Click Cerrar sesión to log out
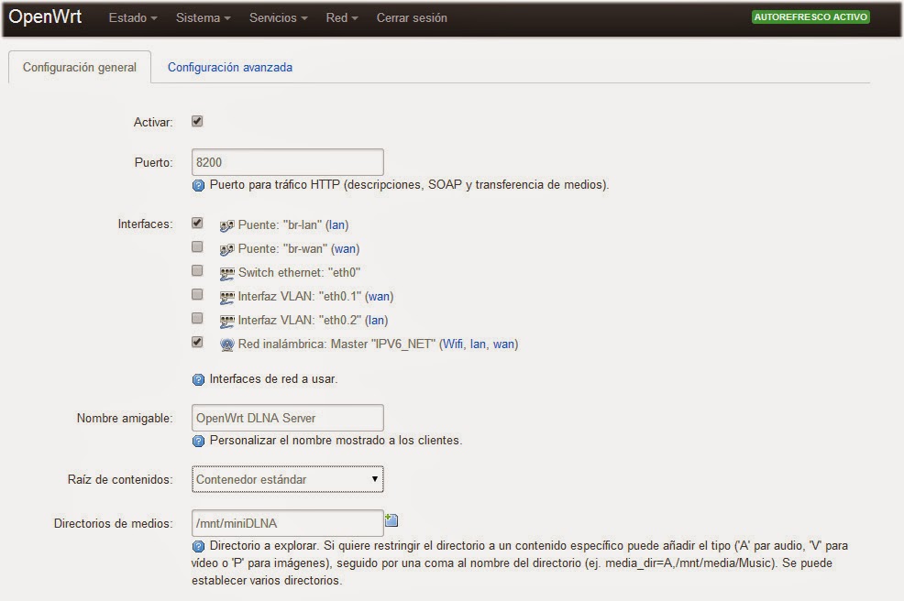904x601 pixels. (412, 18)
